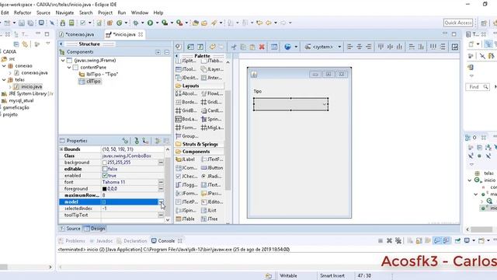
Task: Click the foreground black color swatch
Action: point(104,189)
